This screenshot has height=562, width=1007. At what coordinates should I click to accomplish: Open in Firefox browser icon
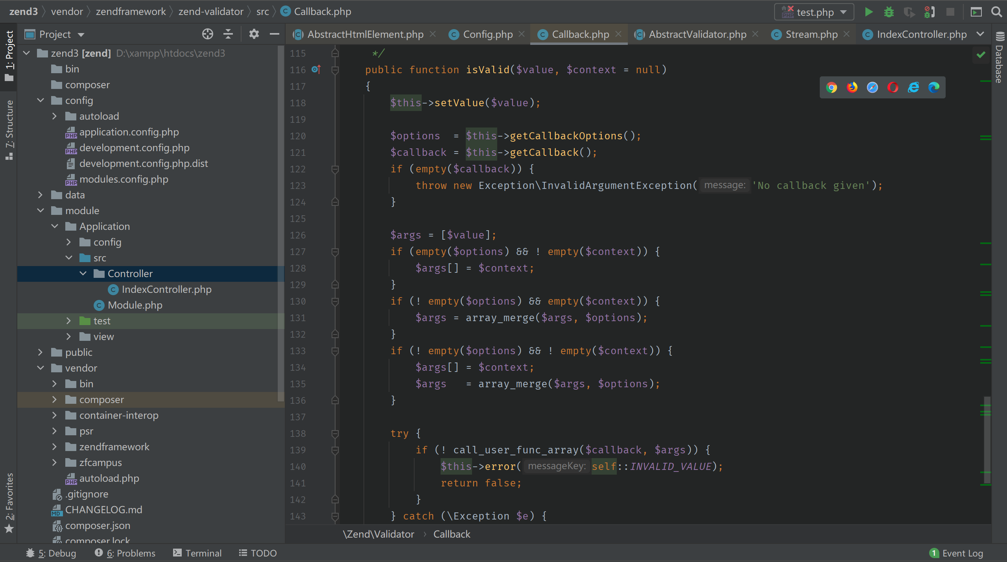[x=852, y=87]
